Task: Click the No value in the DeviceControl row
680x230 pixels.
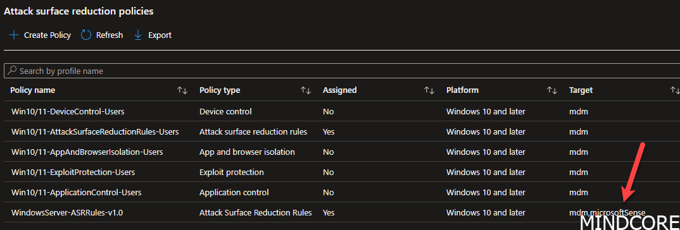Action: point(329,111)
